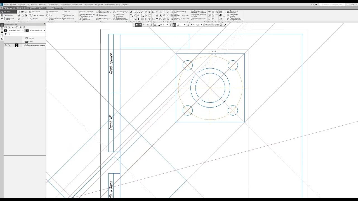The width and height of the screenshot is (358, 201).
Task: Select the Автолиния tool
Action: pyautogui.click(x=34, y=12)
